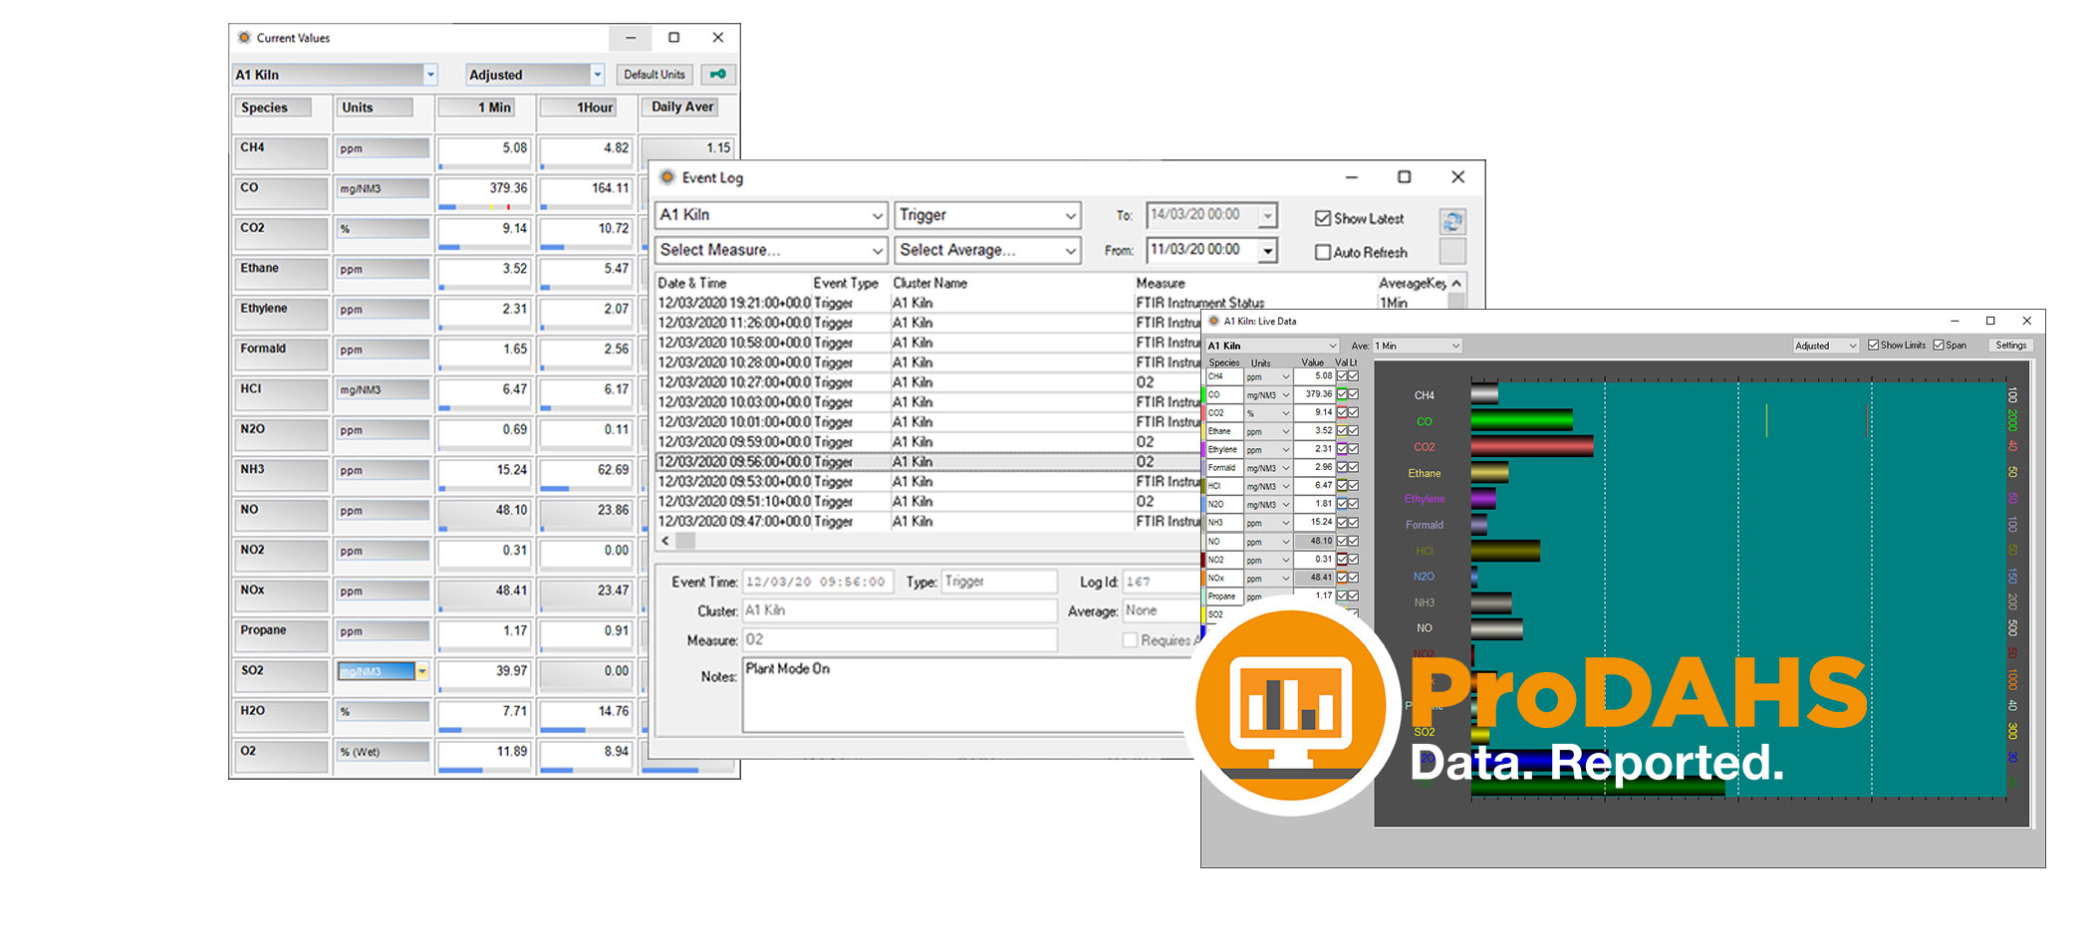
Task: Click the refresh icon in Event Log
Action: point(1452,221)
